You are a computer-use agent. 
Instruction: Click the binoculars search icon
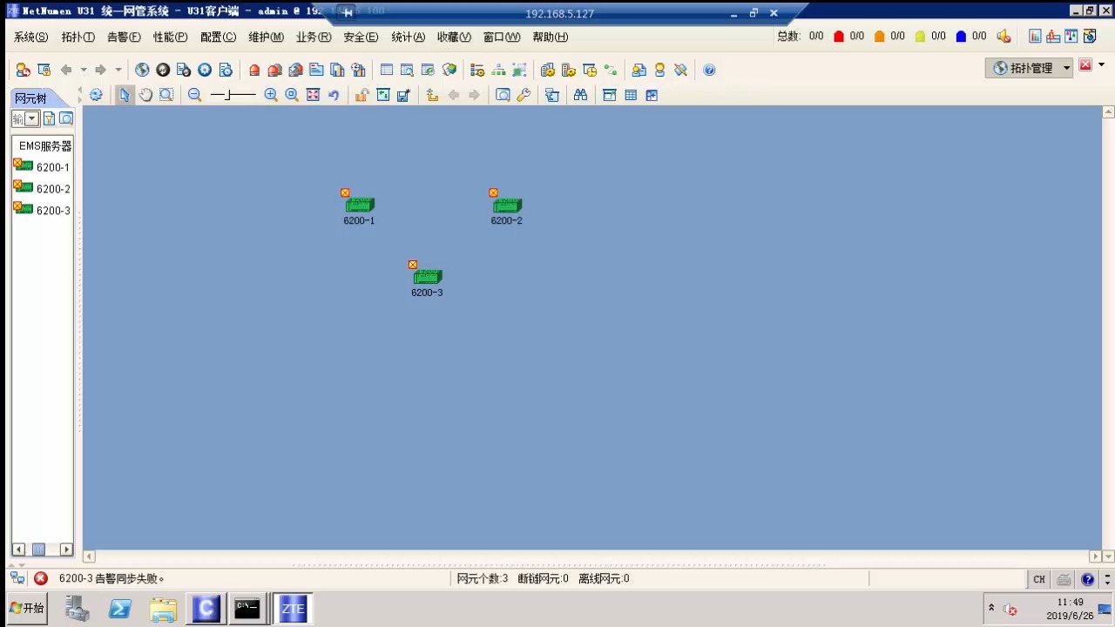pos(580,95)
